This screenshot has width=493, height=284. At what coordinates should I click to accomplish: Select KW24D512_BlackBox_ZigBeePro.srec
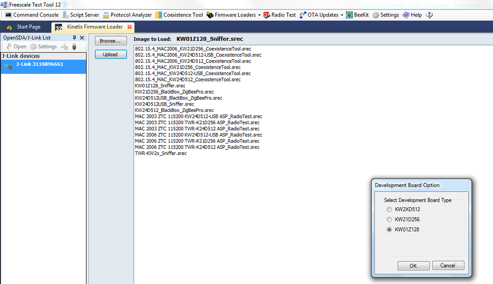pos(174,110)
